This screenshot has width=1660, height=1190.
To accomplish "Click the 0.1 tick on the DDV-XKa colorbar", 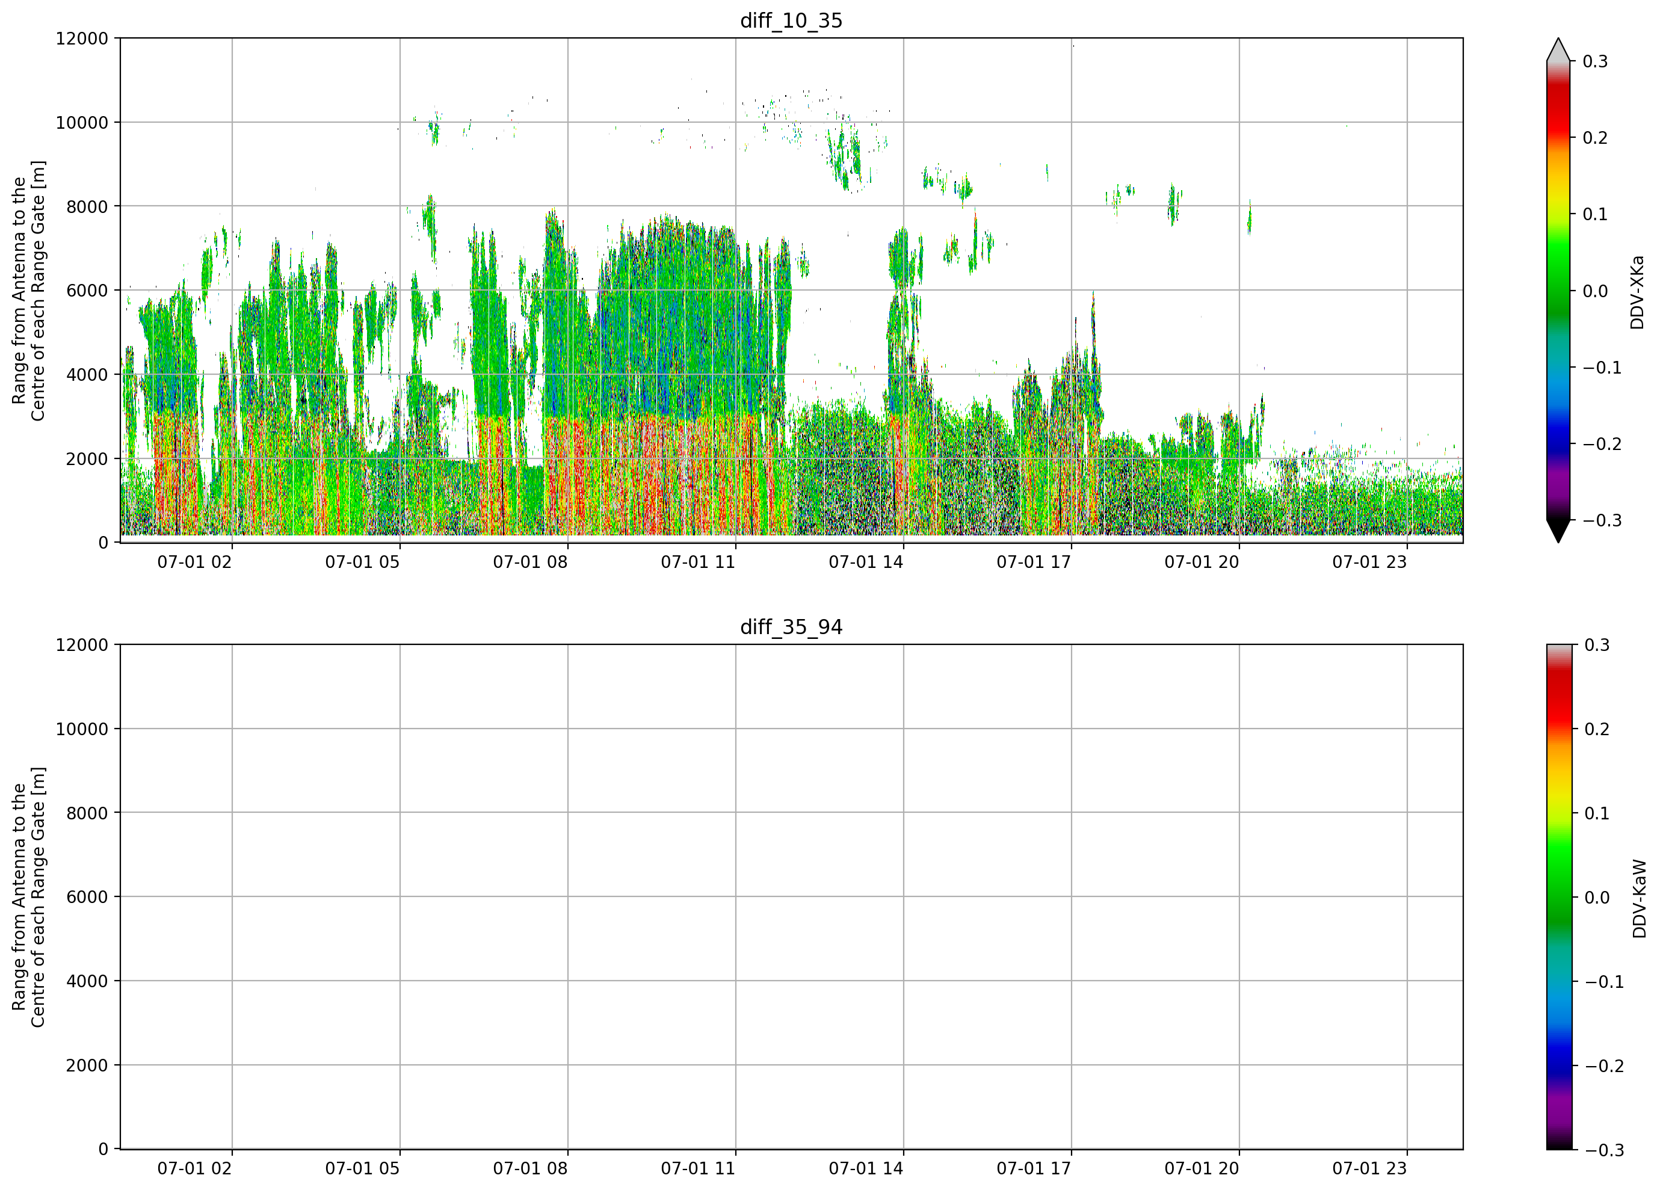I will (1595, 214).
